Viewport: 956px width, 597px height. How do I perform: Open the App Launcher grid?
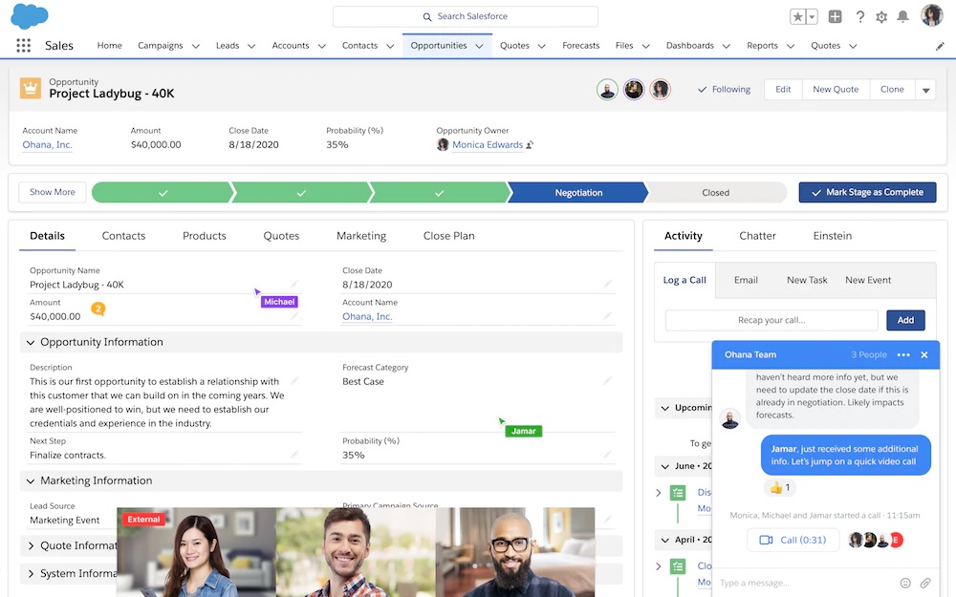24,45
